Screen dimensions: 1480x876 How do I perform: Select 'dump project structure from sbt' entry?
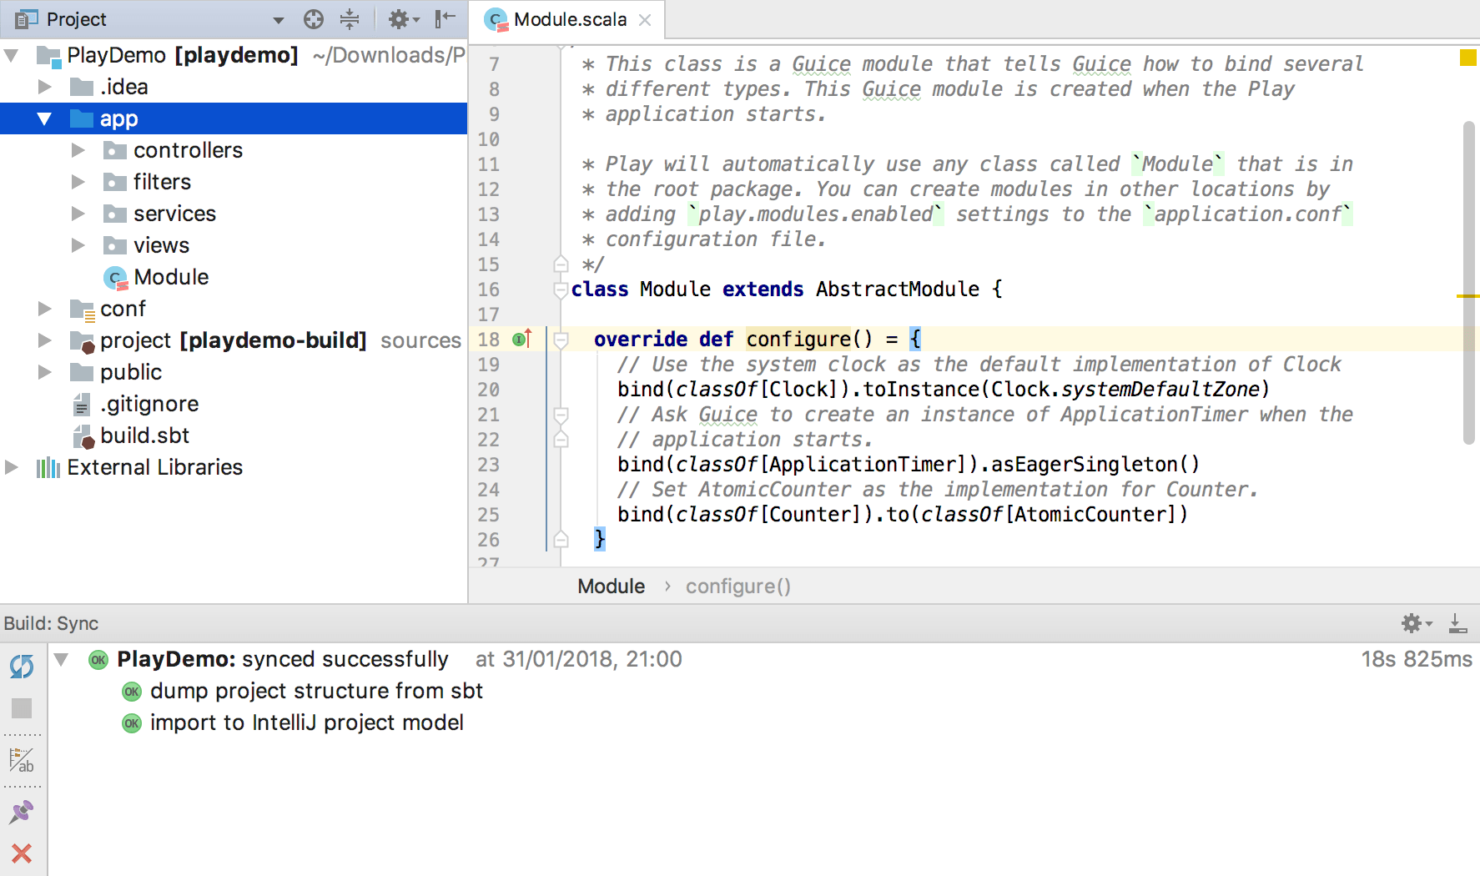[x=316, y=691]
